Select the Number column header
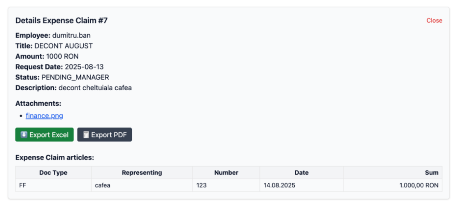Screen dimensions: 459x207 pos(226,173)
